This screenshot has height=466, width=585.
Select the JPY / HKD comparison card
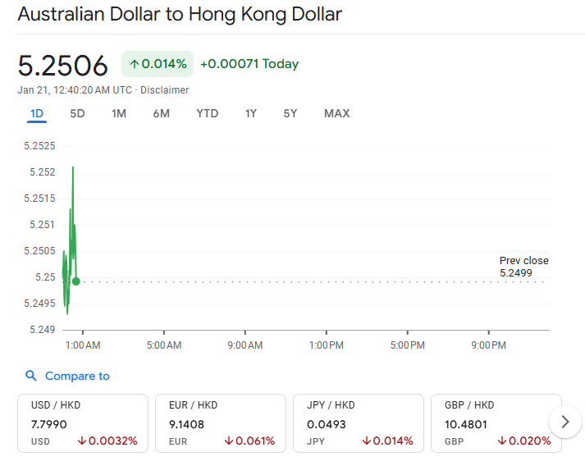tap(359, 423)
